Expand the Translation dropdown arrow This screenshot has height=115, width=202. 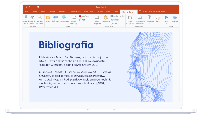click(150, 24)
